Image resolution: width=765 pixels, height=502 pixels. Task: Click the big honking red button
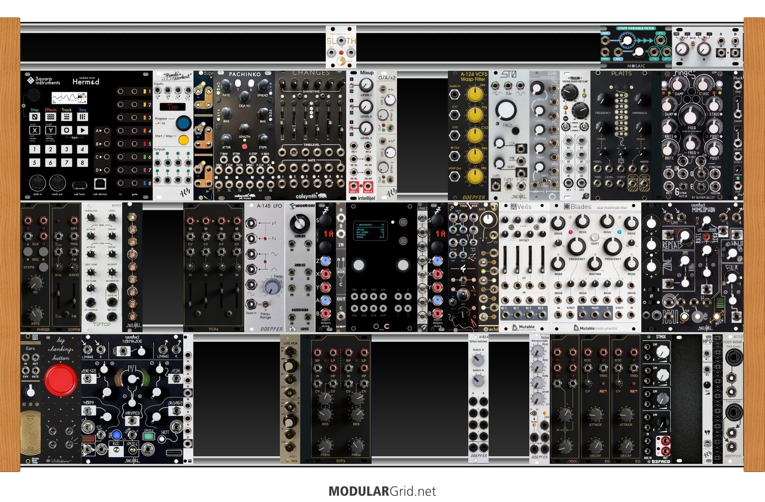[x=61, y=381]
